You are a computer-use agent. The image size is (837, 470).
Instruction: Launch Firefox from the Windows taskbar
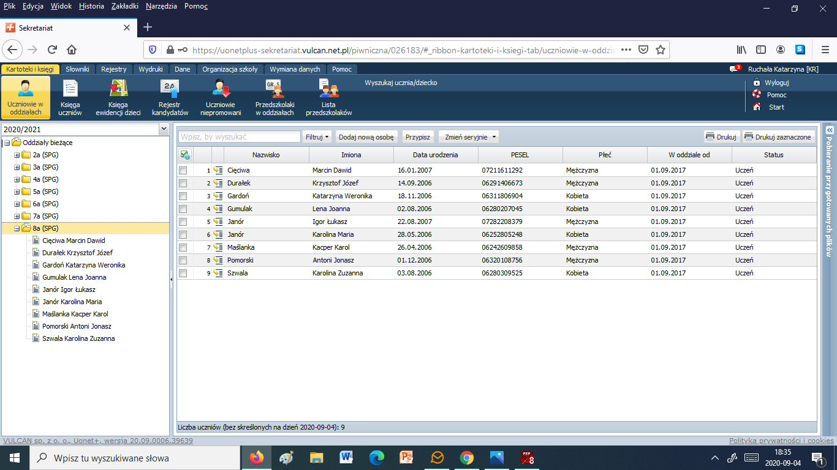pos(256,457)
